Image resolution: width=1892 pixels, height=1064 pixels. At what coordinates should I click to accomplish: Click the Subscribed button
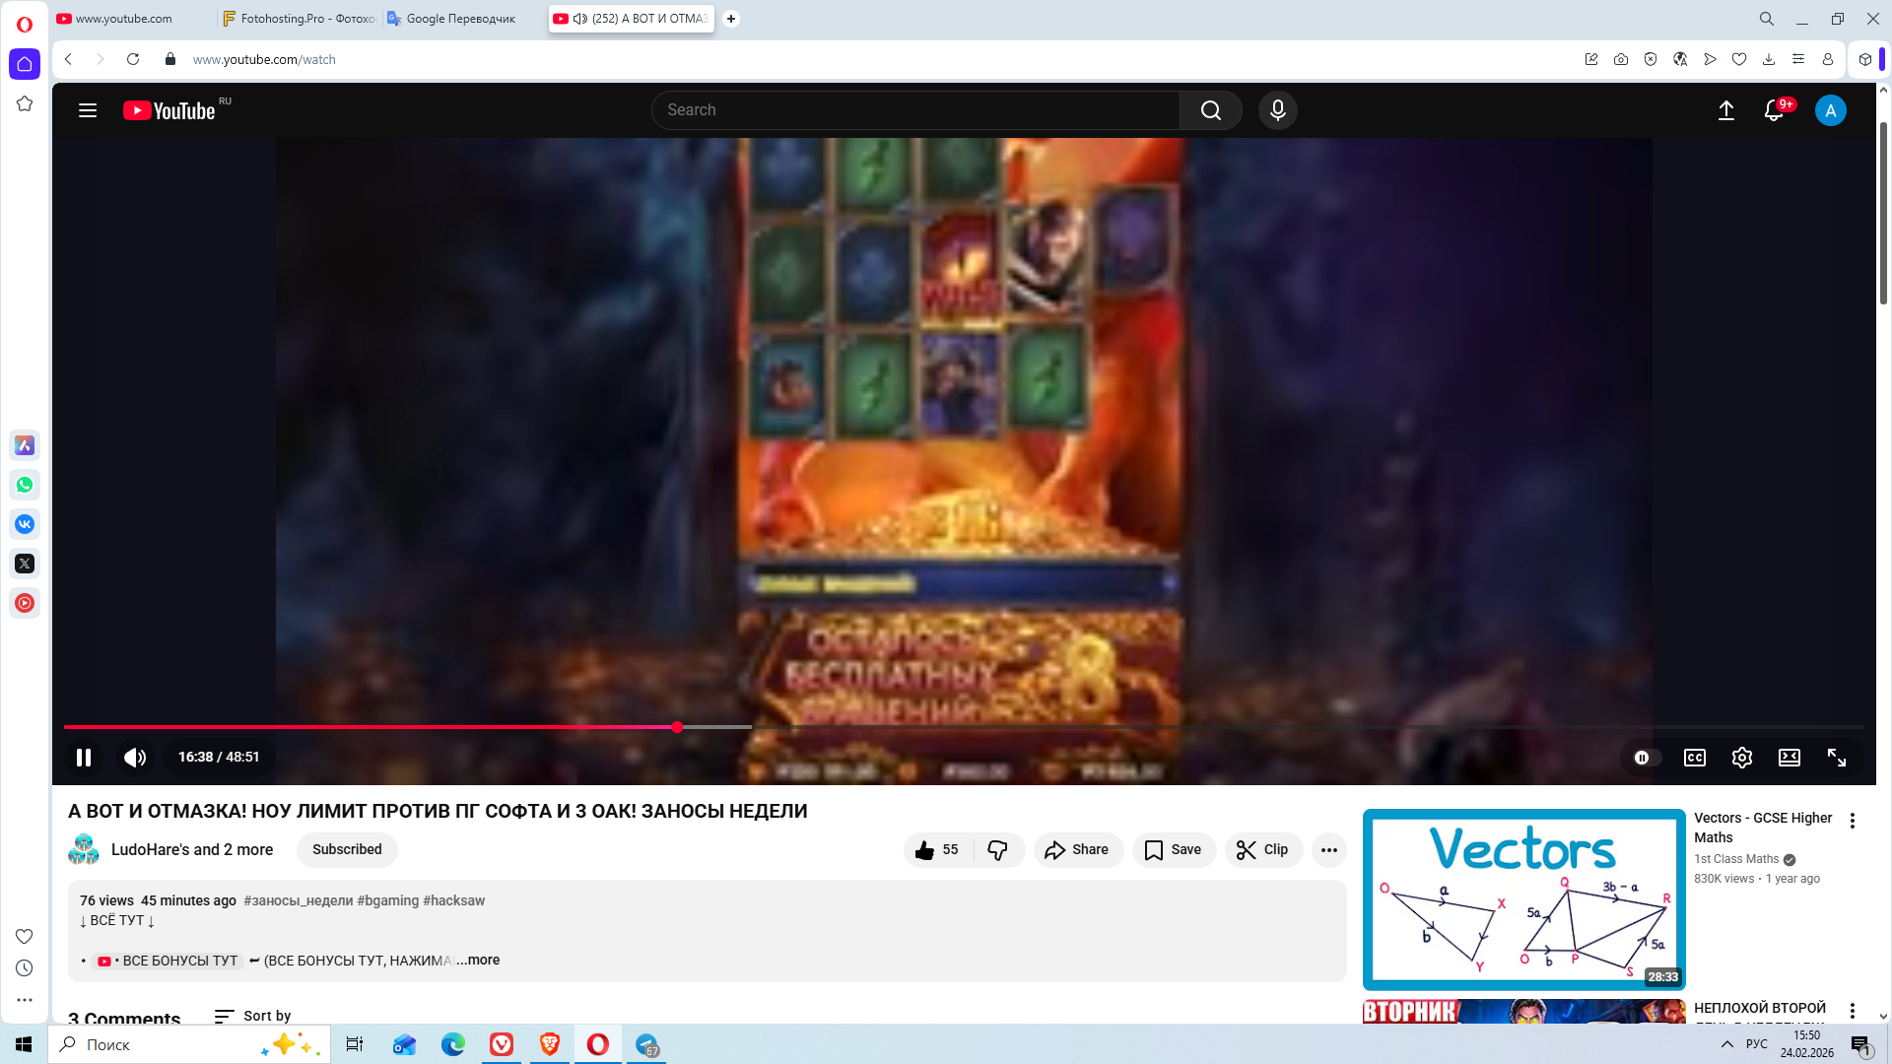pyautogui.click(x=347, y=850)
